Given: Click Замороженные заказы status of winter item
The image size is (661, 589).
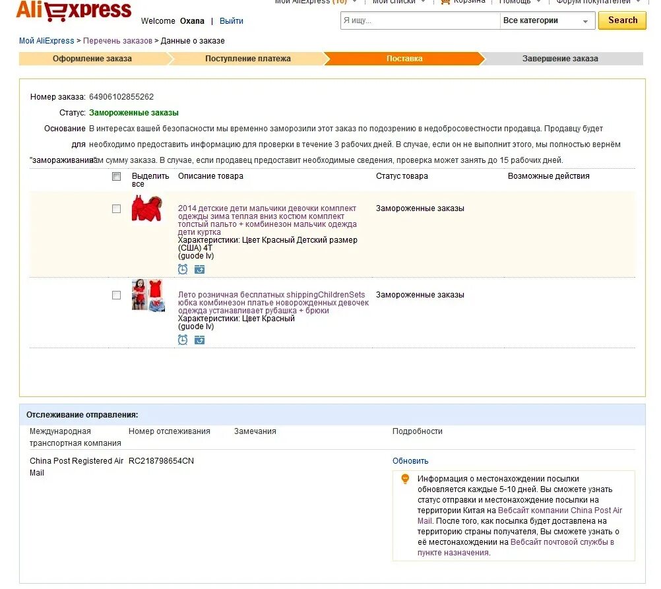Looking at the screenshot, I should coord(420,208).
